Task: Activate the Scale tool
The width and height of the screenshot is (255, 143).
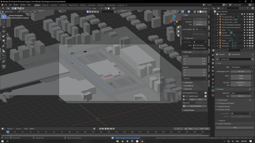Action: tap(4, 36)
